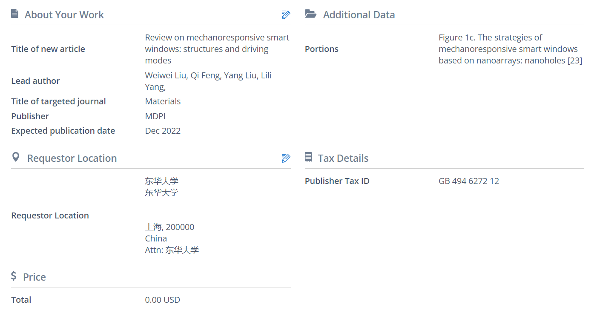Click the Publisher Tax ID number
Viewport: 600px width, 313px height.
click(x=468, y=181)
